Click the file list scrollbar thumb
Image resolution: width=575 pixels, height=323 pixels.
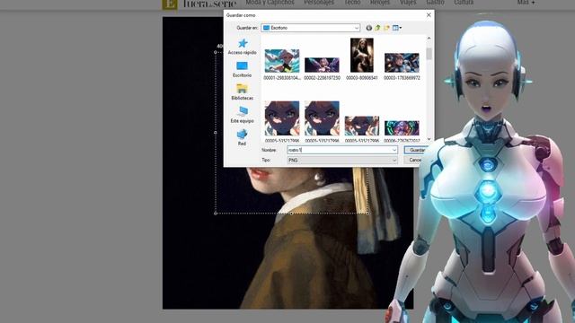point(429,54)
